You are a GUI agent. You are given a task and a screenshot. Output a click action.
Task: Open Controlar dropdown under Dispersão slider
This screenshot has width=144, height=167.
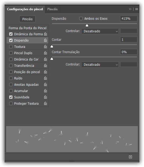pos(100,31)
